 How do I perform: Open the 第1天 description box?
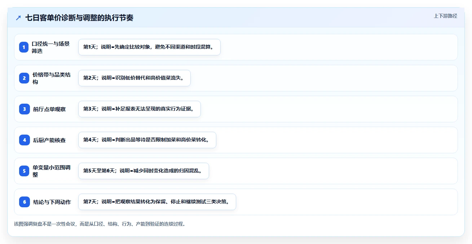point(149,47)
